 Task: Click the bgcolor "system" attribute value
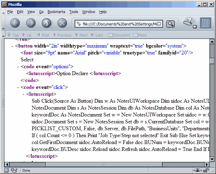tap(174, 46)
